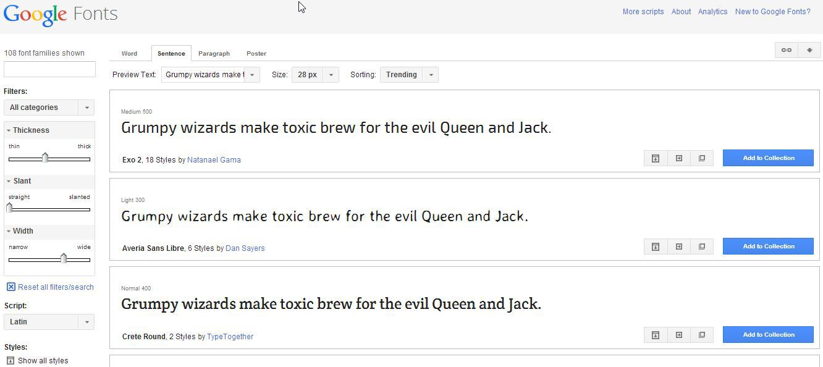Click pop-out icon for Exo 2

point(702,158)
